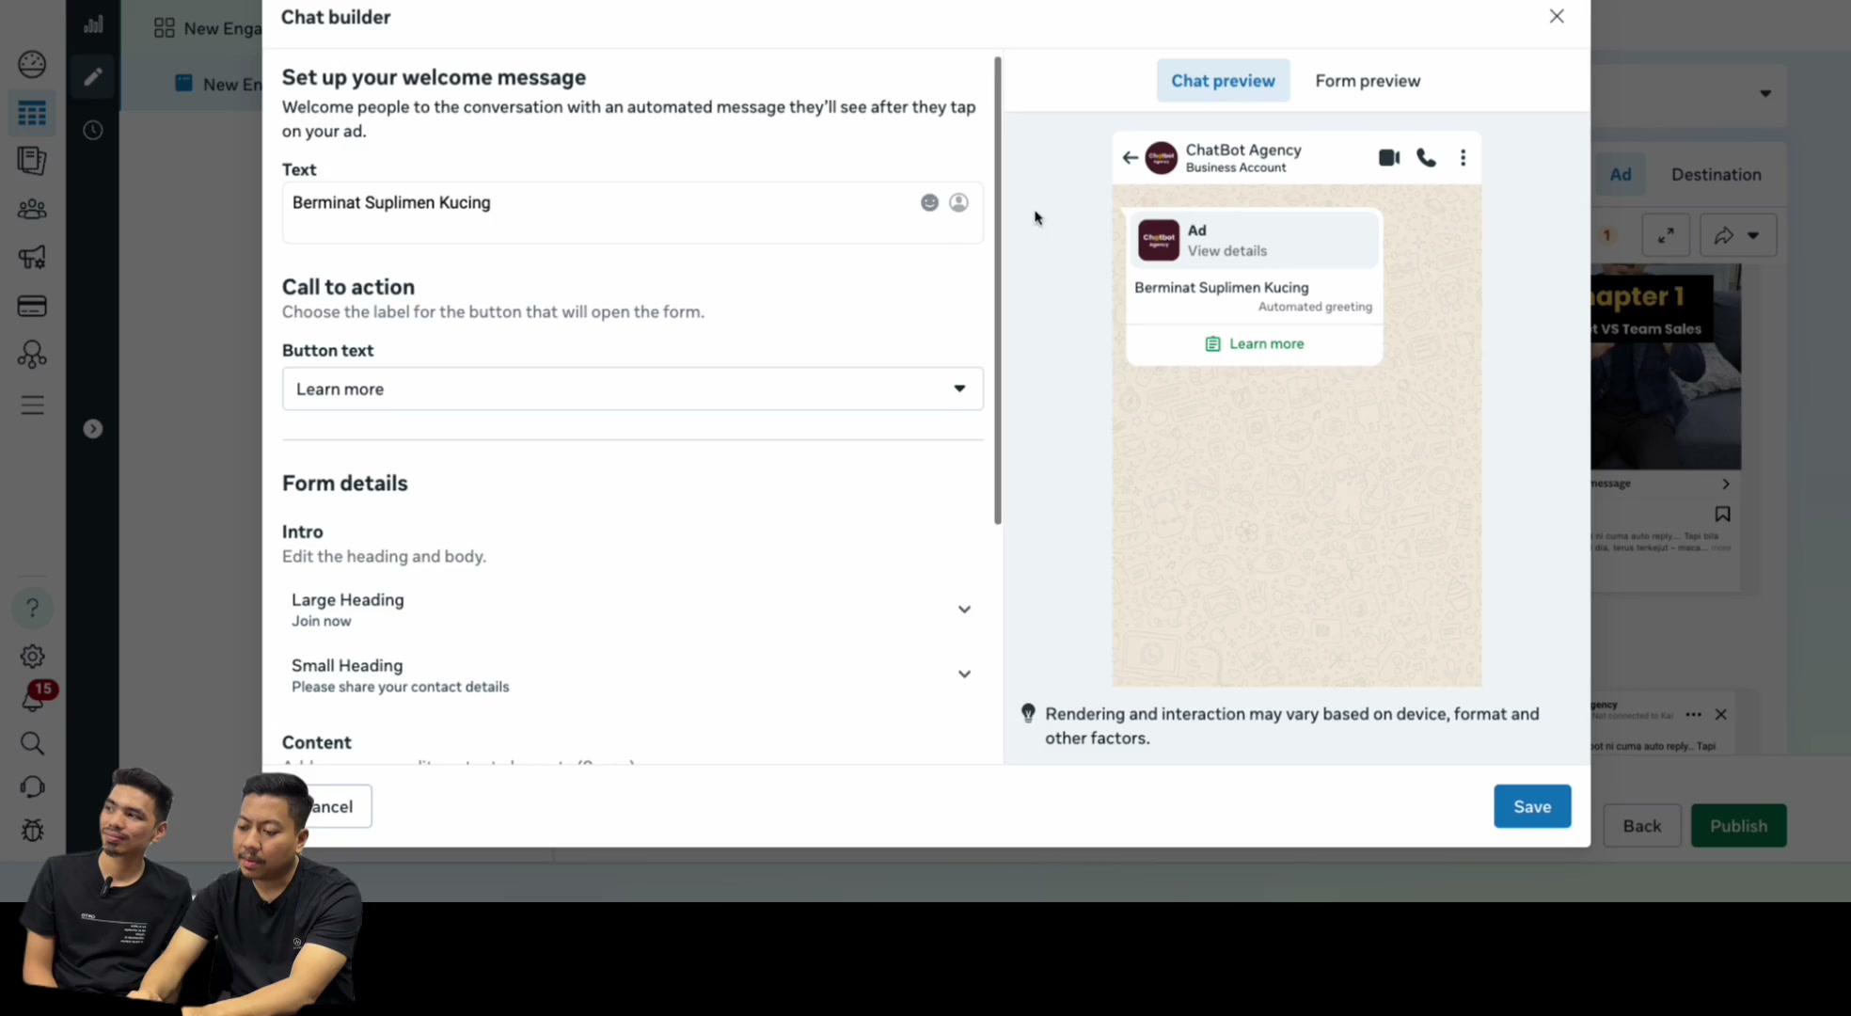The height and width of the screenshot is (1016, 1851).
Task: Open the megaphone ads icon in sidebar
Action: pos(32,257)
